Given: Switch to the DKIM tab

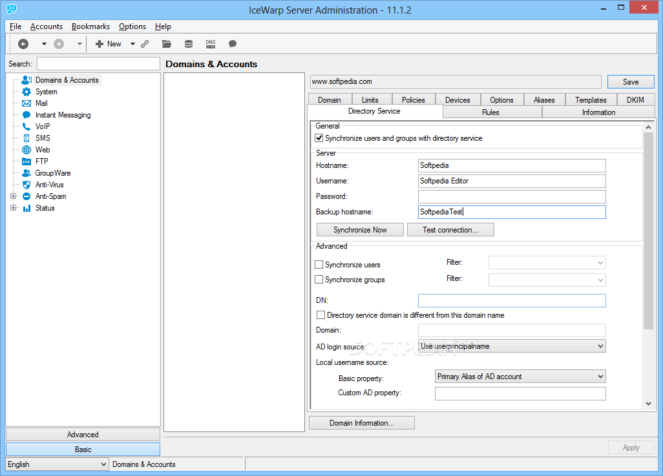Looking at the screenshot, I should 635,99.
